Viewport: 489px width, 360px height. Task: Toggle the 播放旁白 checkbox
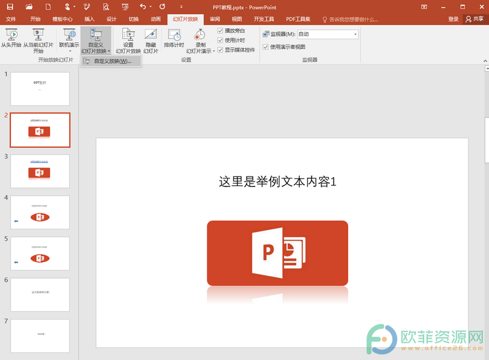click(x=220, y=31)
